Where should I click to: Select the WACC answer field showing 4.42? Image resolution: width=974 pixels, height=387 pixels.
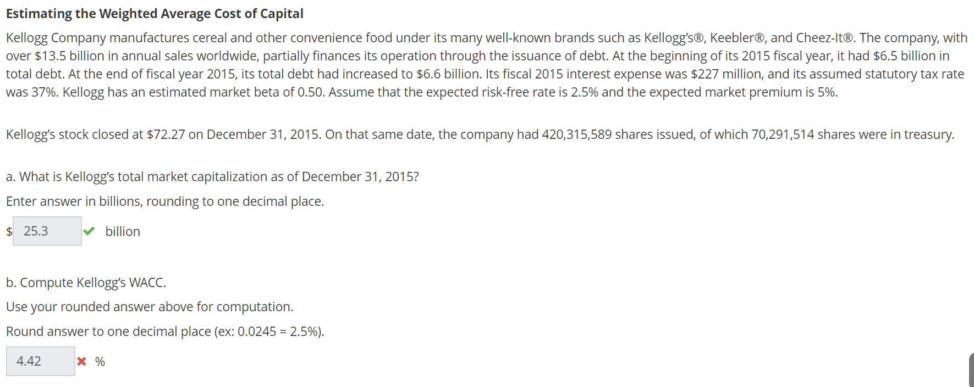tap(40, 361)
